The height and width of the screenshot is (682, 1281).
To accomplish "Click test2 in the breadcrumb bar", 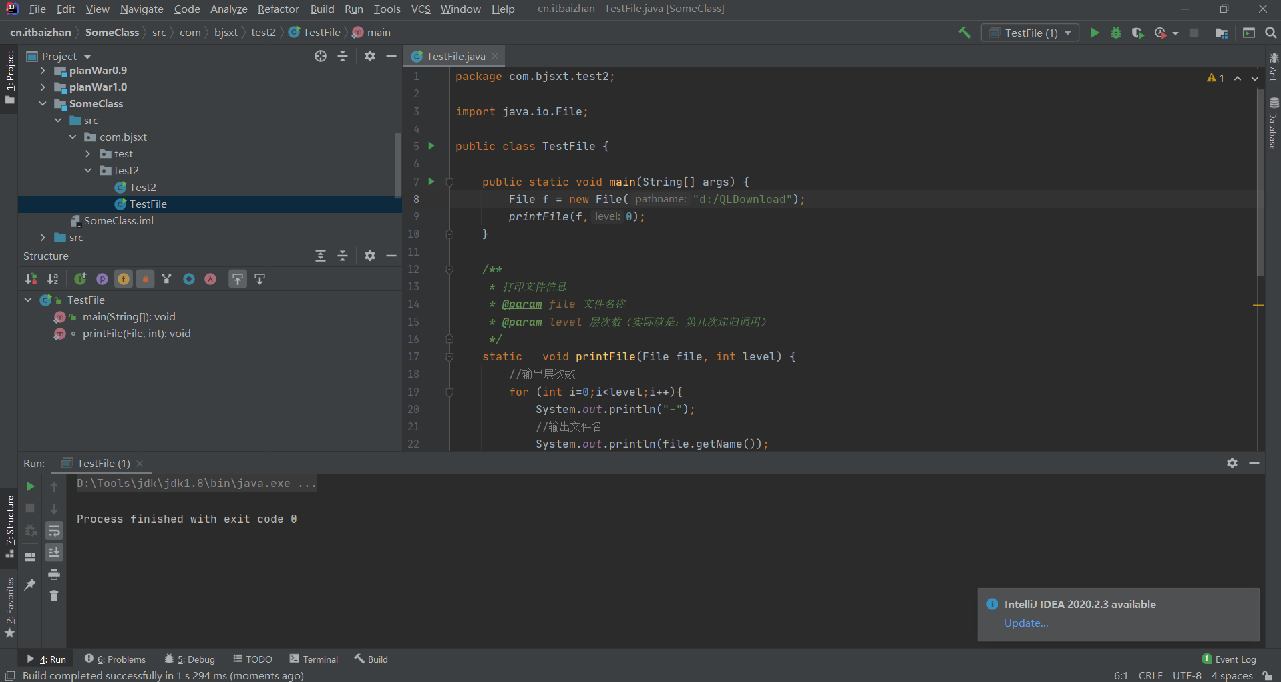I will 263,32.
